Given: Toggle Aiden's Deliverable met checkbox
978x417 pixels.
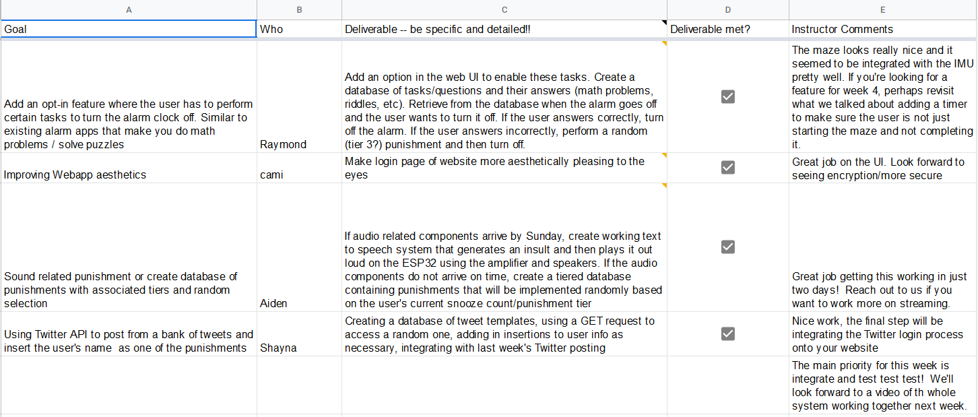Looking at the screenshot, I should (x=727, y=247).
